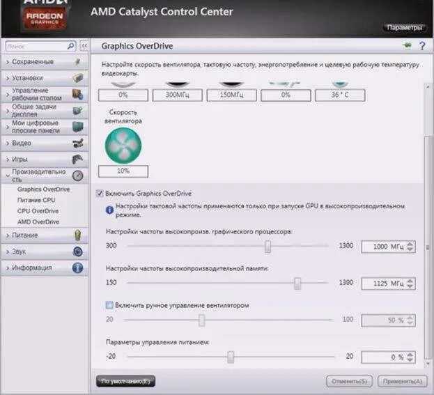Decrease GPU clock 1000 МГц with down arrow

(x=410, y=249)
